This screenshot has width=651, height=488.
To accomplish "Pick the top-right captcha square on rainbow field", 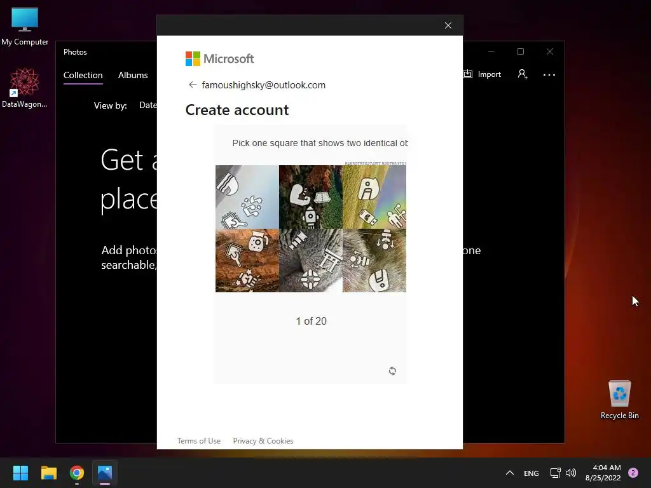I will pos(374,197).
